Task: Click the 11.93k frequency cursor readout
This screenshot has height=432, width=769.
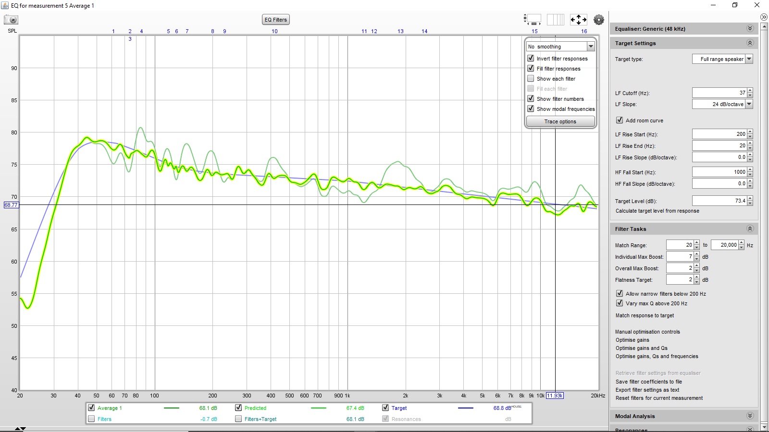Action: 555,396
